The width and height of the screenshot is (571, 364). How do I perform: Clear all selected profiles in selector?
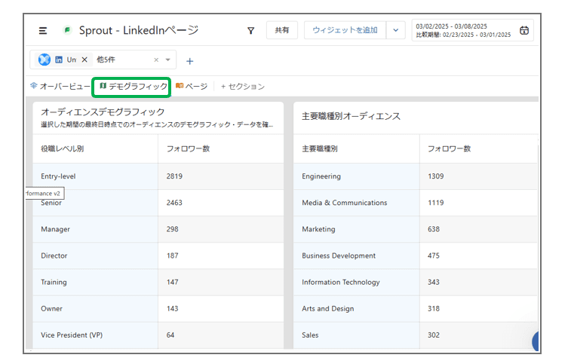156,60
